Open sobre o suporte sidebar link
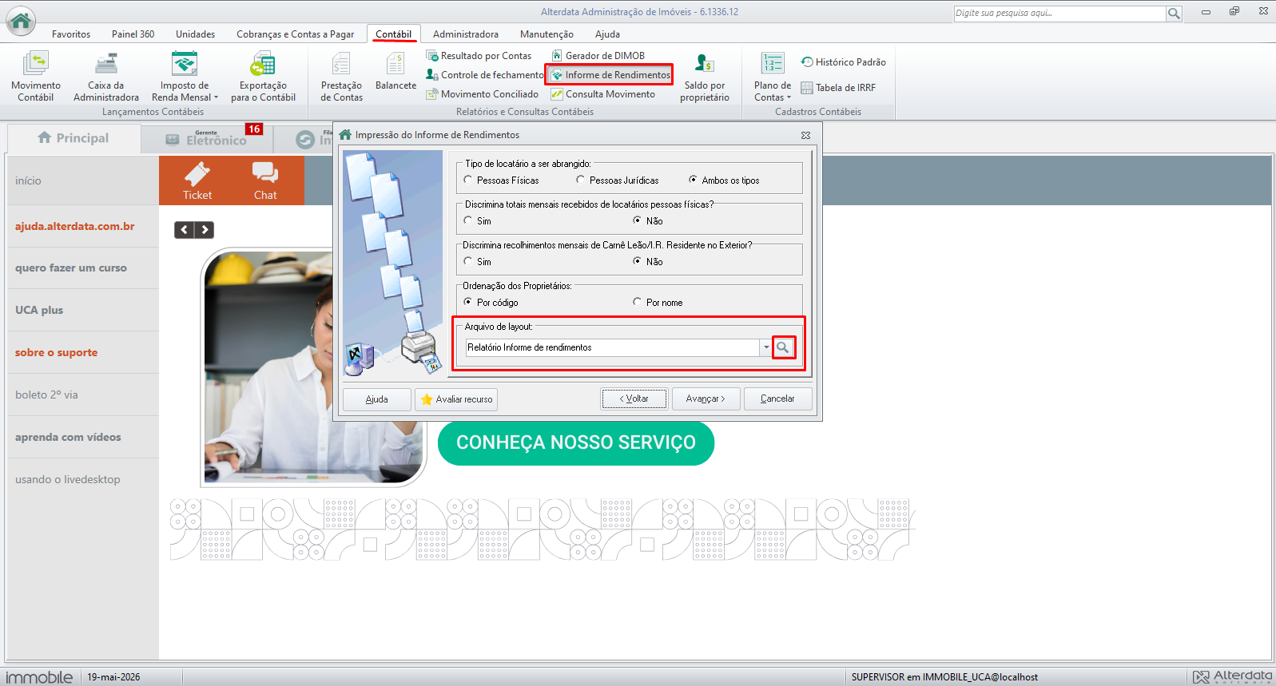Screen dimensions: 1276x686 pos(56,352)
